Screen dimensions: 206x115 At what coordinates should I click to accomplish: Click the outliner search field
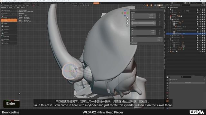click(185, 5)
